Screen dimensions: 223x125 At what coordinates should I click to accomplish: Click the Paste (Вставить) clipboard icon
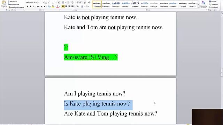4,2
